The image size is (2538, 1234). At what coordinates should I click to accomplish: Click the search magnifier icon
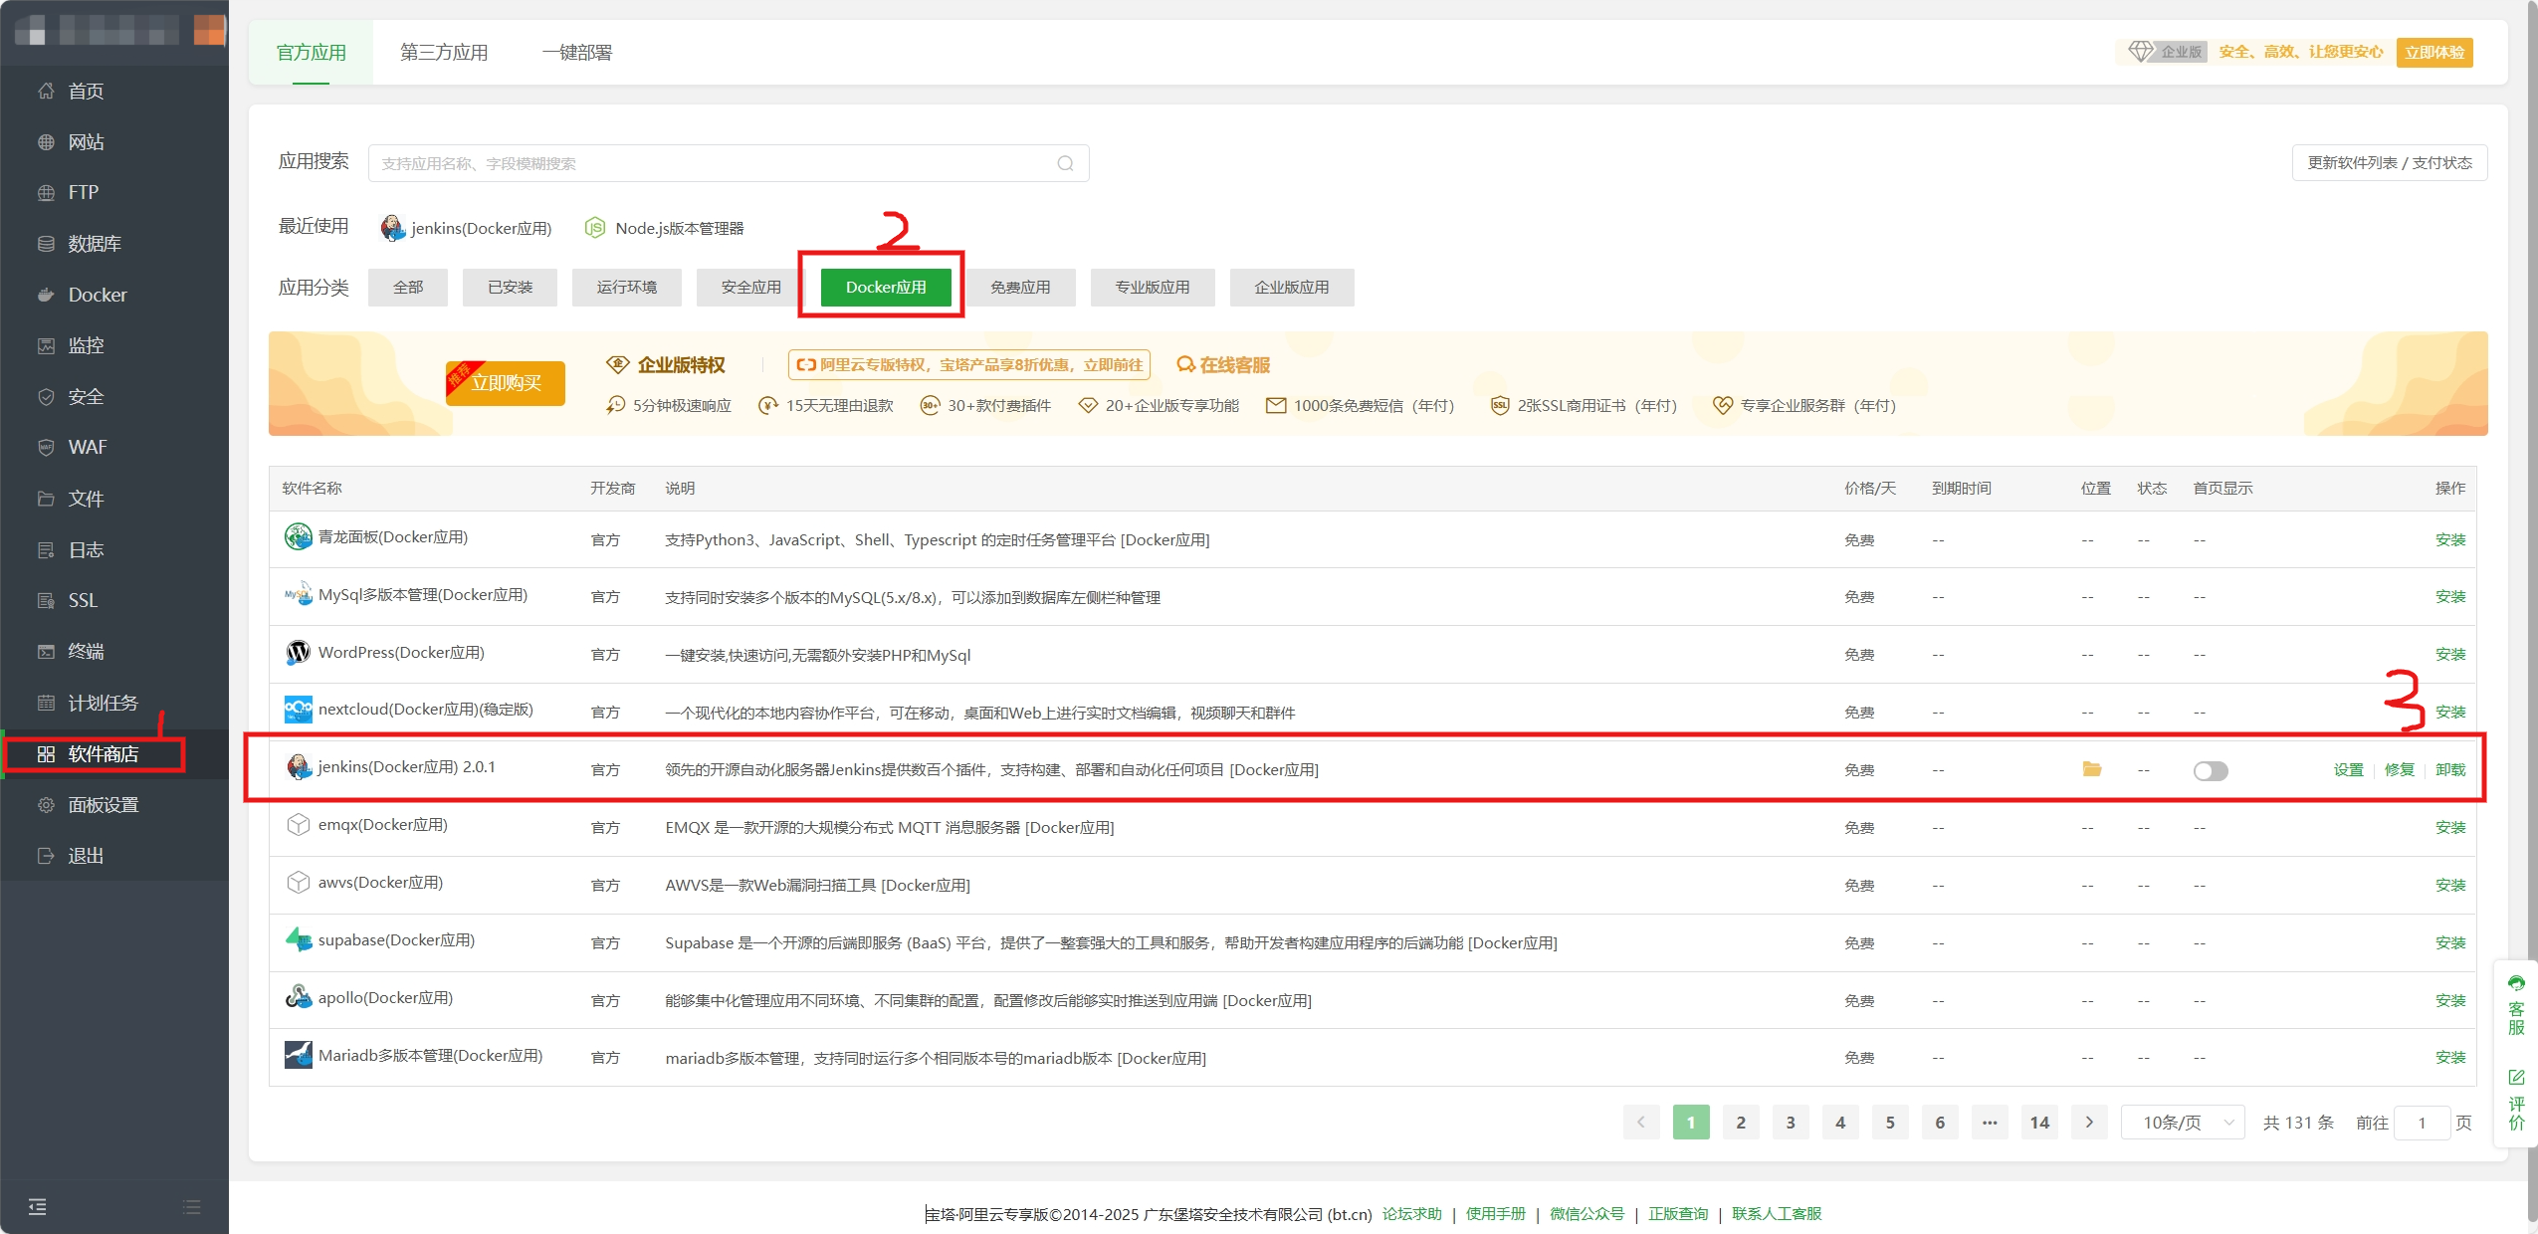click(1065, 163)
